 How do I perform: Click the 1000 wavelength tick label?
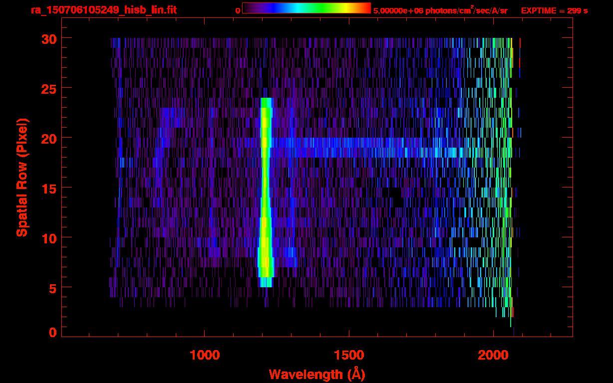click(x=205, y=355)
